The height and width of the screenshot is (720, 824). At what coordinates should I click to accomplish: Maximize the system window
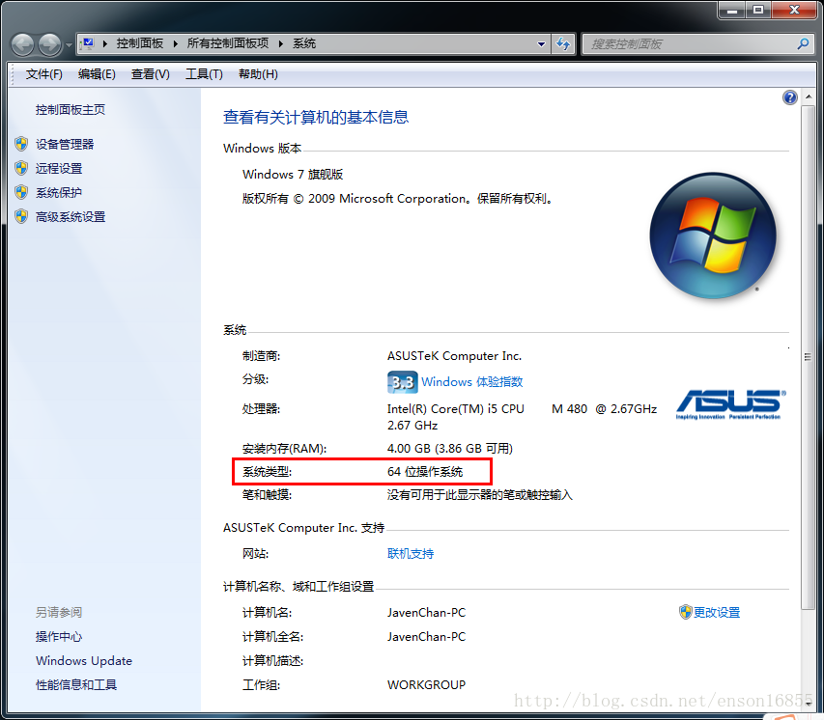[759, 10]
